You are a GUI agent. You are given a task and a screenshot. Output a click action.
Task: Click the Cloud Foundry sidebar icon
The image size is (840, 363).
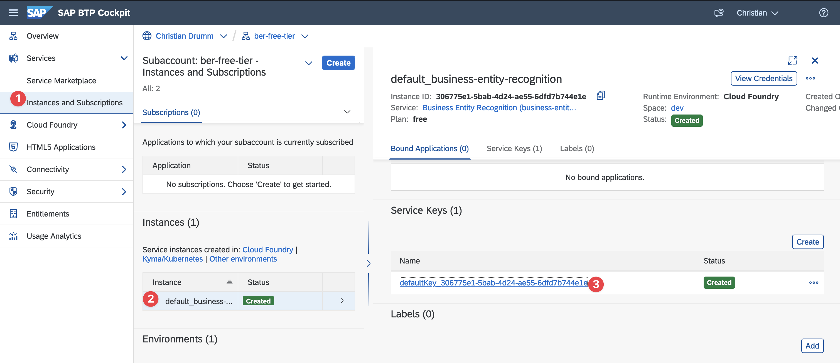13,125
